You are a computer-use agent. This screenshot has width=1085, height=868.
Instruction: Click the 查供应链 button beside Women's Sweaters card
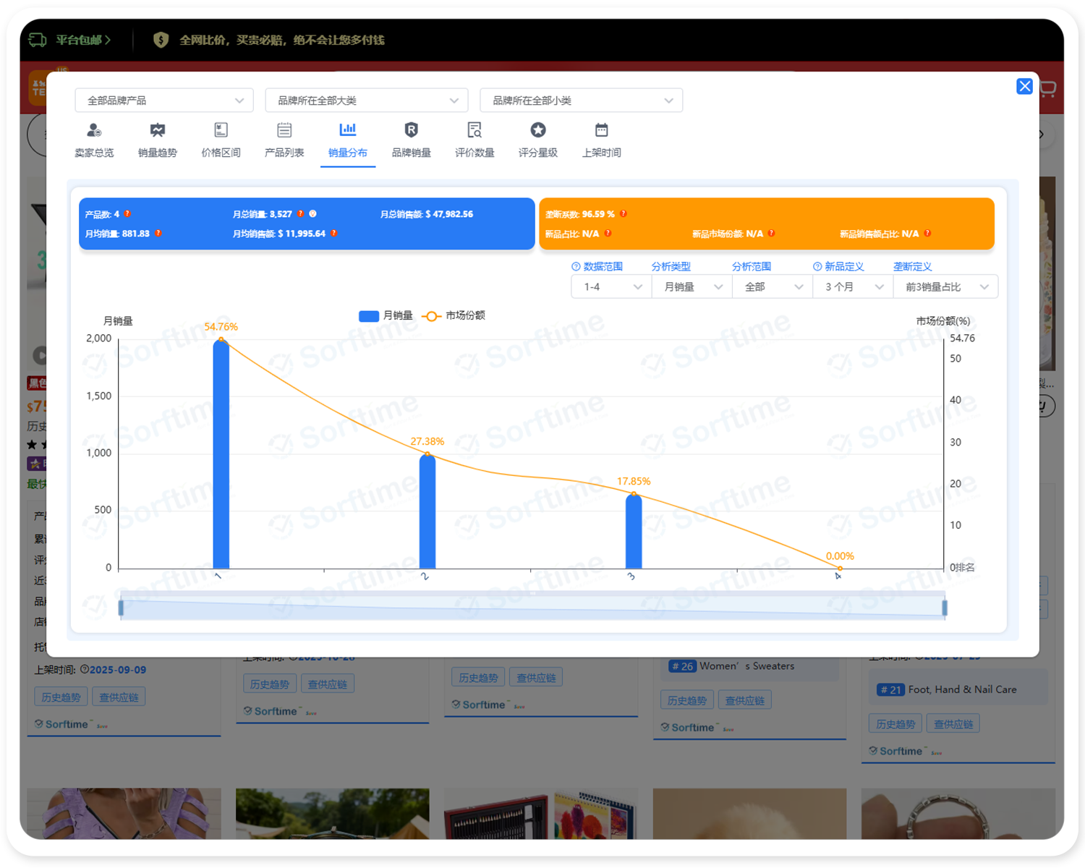coord(744,701)
